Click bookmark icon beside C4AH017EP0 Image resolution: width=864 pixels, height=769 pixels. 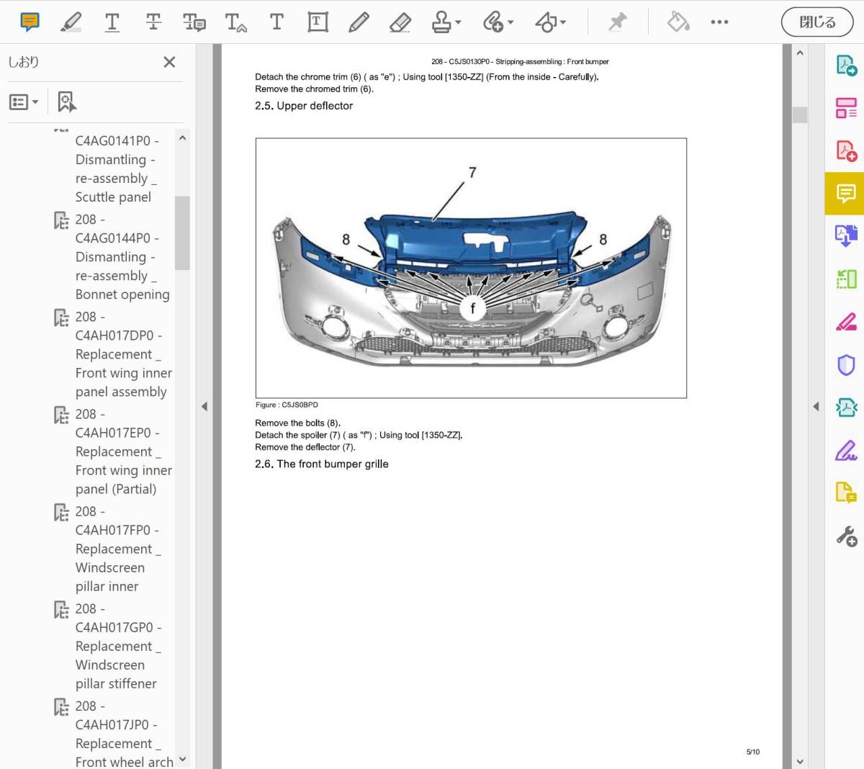(61, 415)
